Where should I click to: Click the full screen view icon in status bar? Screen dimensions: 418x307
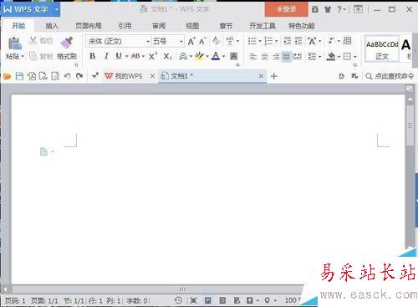tap(193, 300)
